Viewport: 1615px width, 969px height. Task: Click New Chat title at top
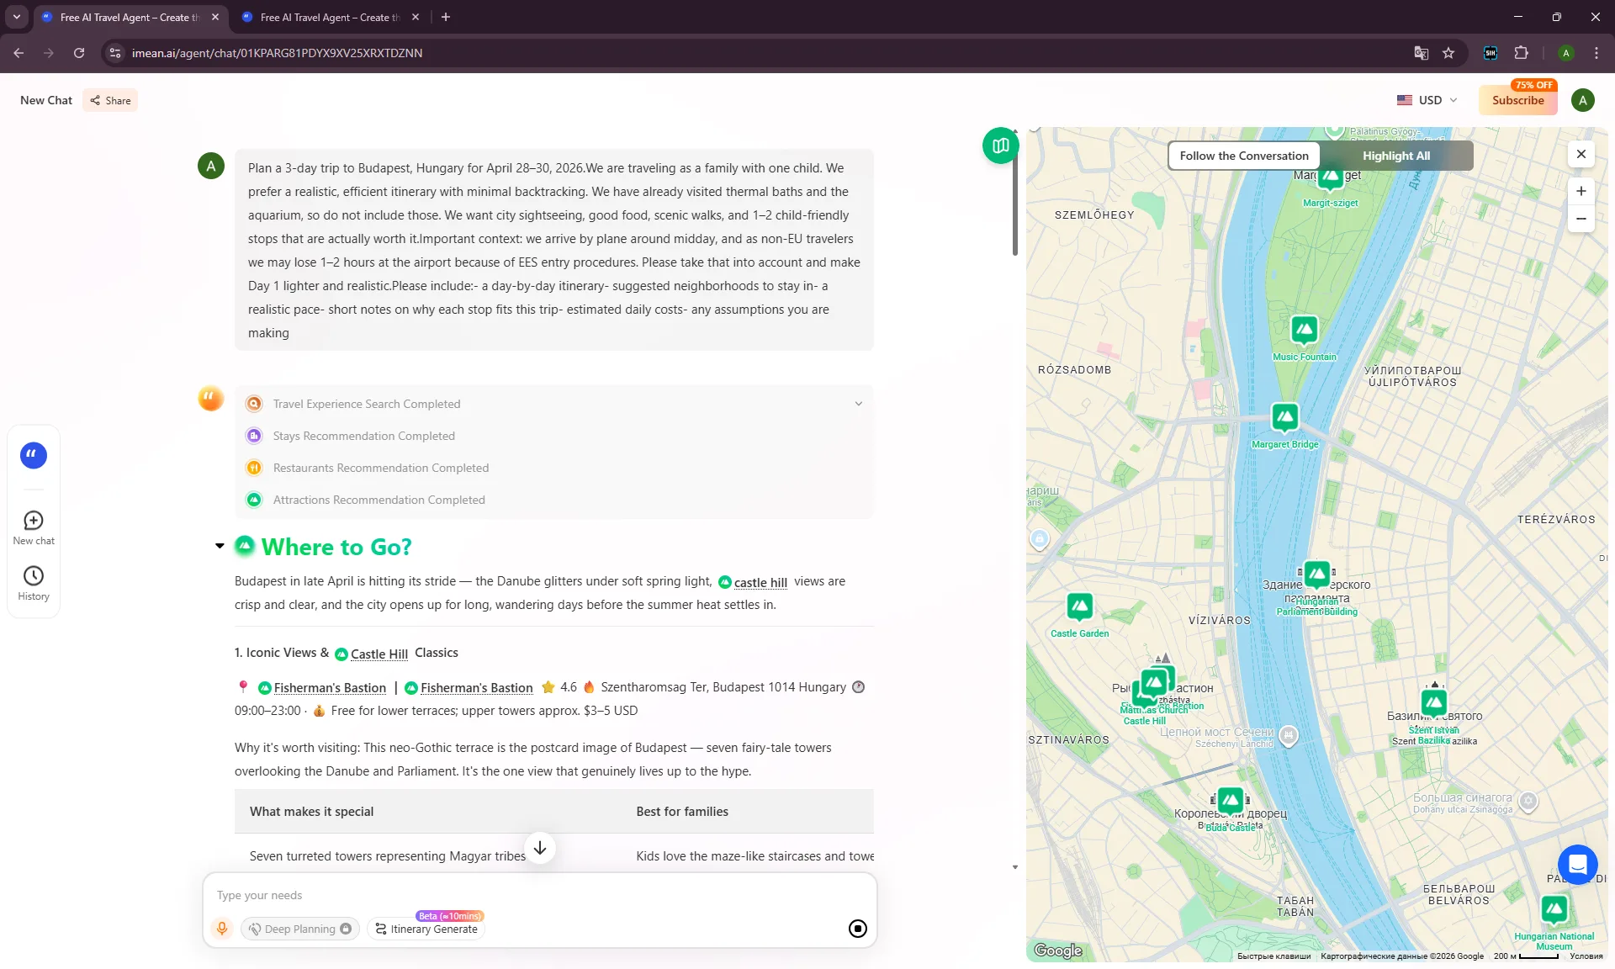(x=46, y=100)
